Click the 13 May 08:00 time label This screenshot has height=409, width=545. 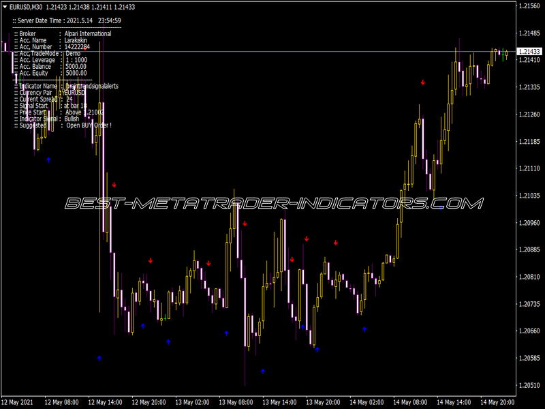pos(236,402)
